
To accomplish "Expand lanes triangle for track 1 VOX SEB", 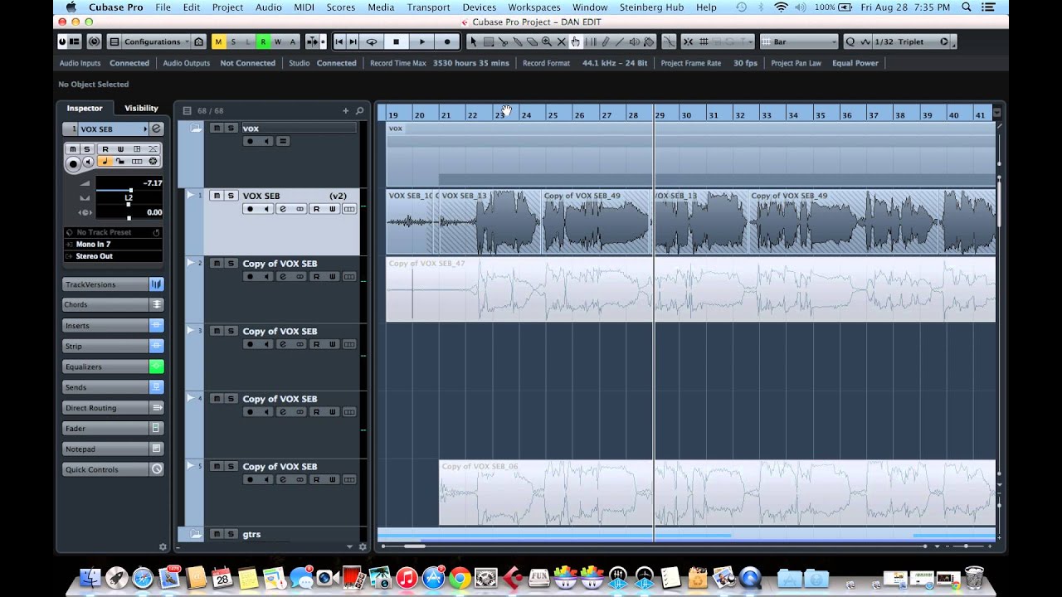I will (190, 196).
